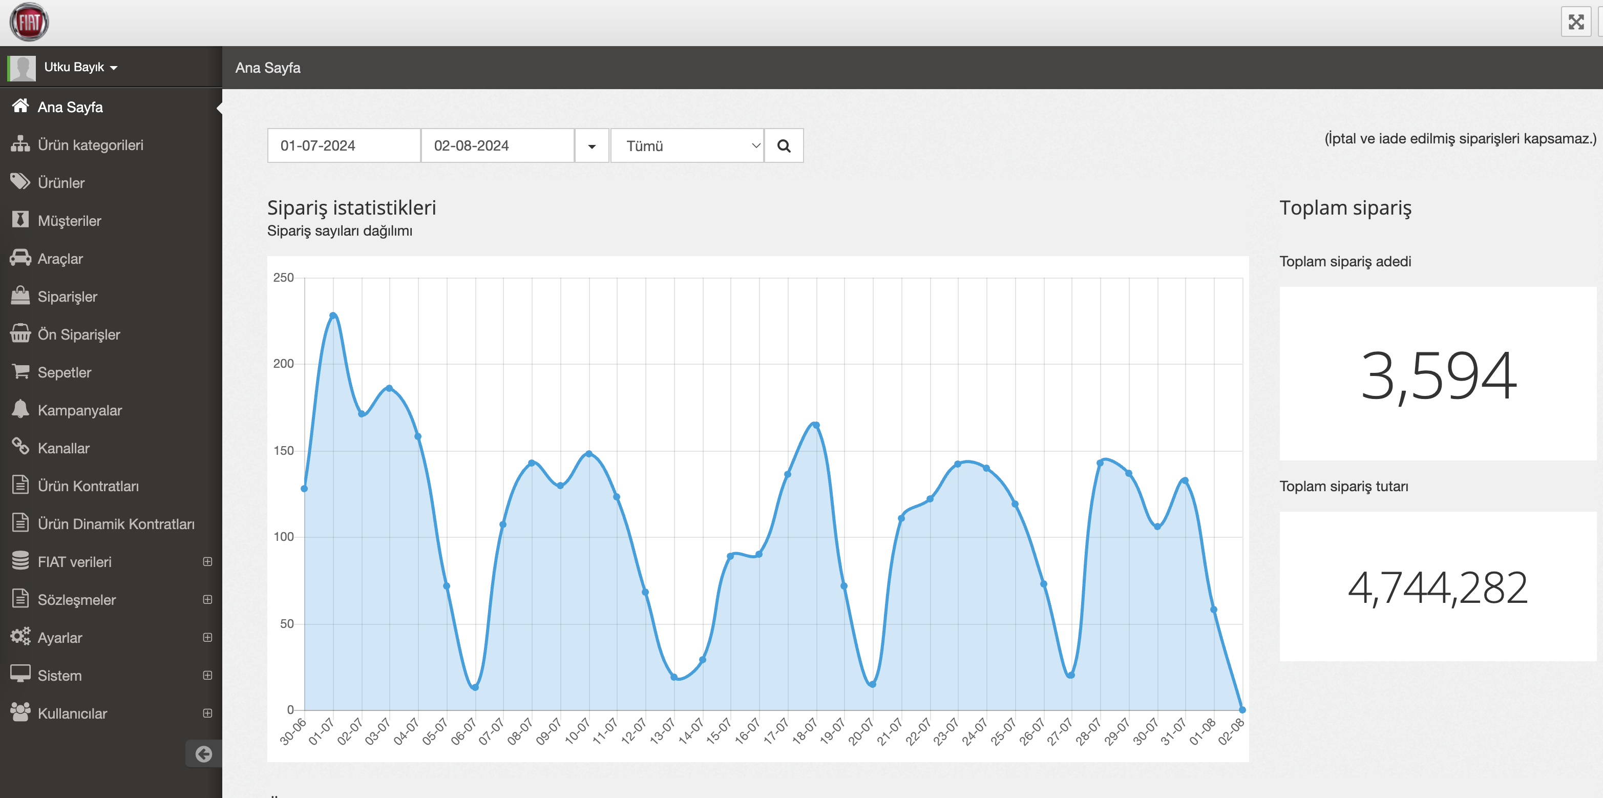Image resolution: width=1603 pixels, height=798 pixels.
Task: Expand the Sözleşmeler plus toggle
Action: pos(207,599)
